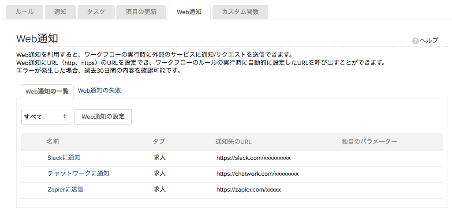Select the Web通知 top tab
The width and height of the screenshot is (452, 211).
pyautogui.click(x=189, y=12)
